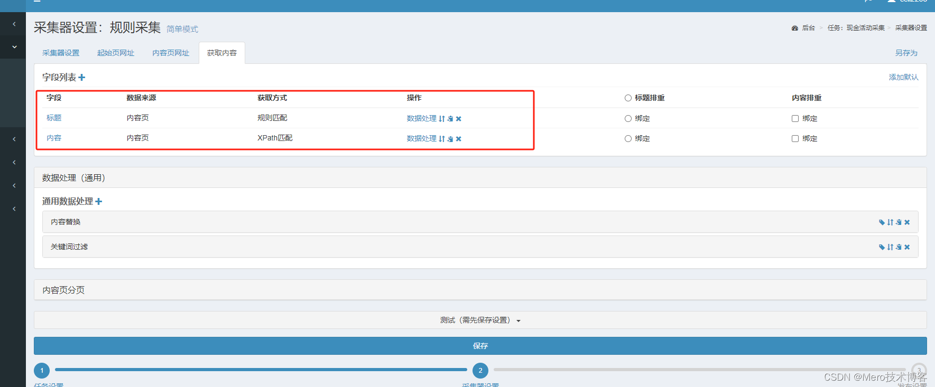Add a new field with 字段列表 plus icon
This screenshot has width=935, height=387.
(81, 78)
